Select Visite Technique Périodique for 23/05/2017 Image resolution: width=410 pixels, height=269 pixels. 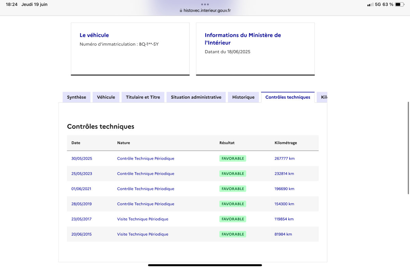pos(142,219)
